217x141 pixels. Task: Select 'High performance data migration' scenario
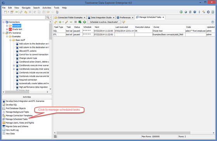tap(33, 87)
